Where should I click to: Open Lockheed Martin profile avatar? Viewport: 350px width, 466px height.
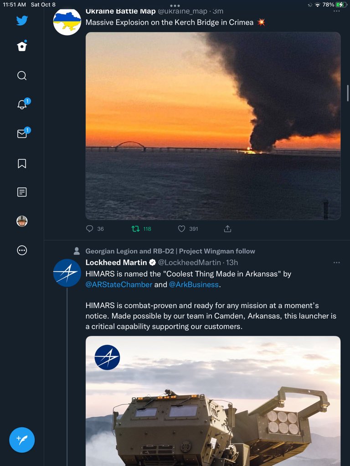67,273
